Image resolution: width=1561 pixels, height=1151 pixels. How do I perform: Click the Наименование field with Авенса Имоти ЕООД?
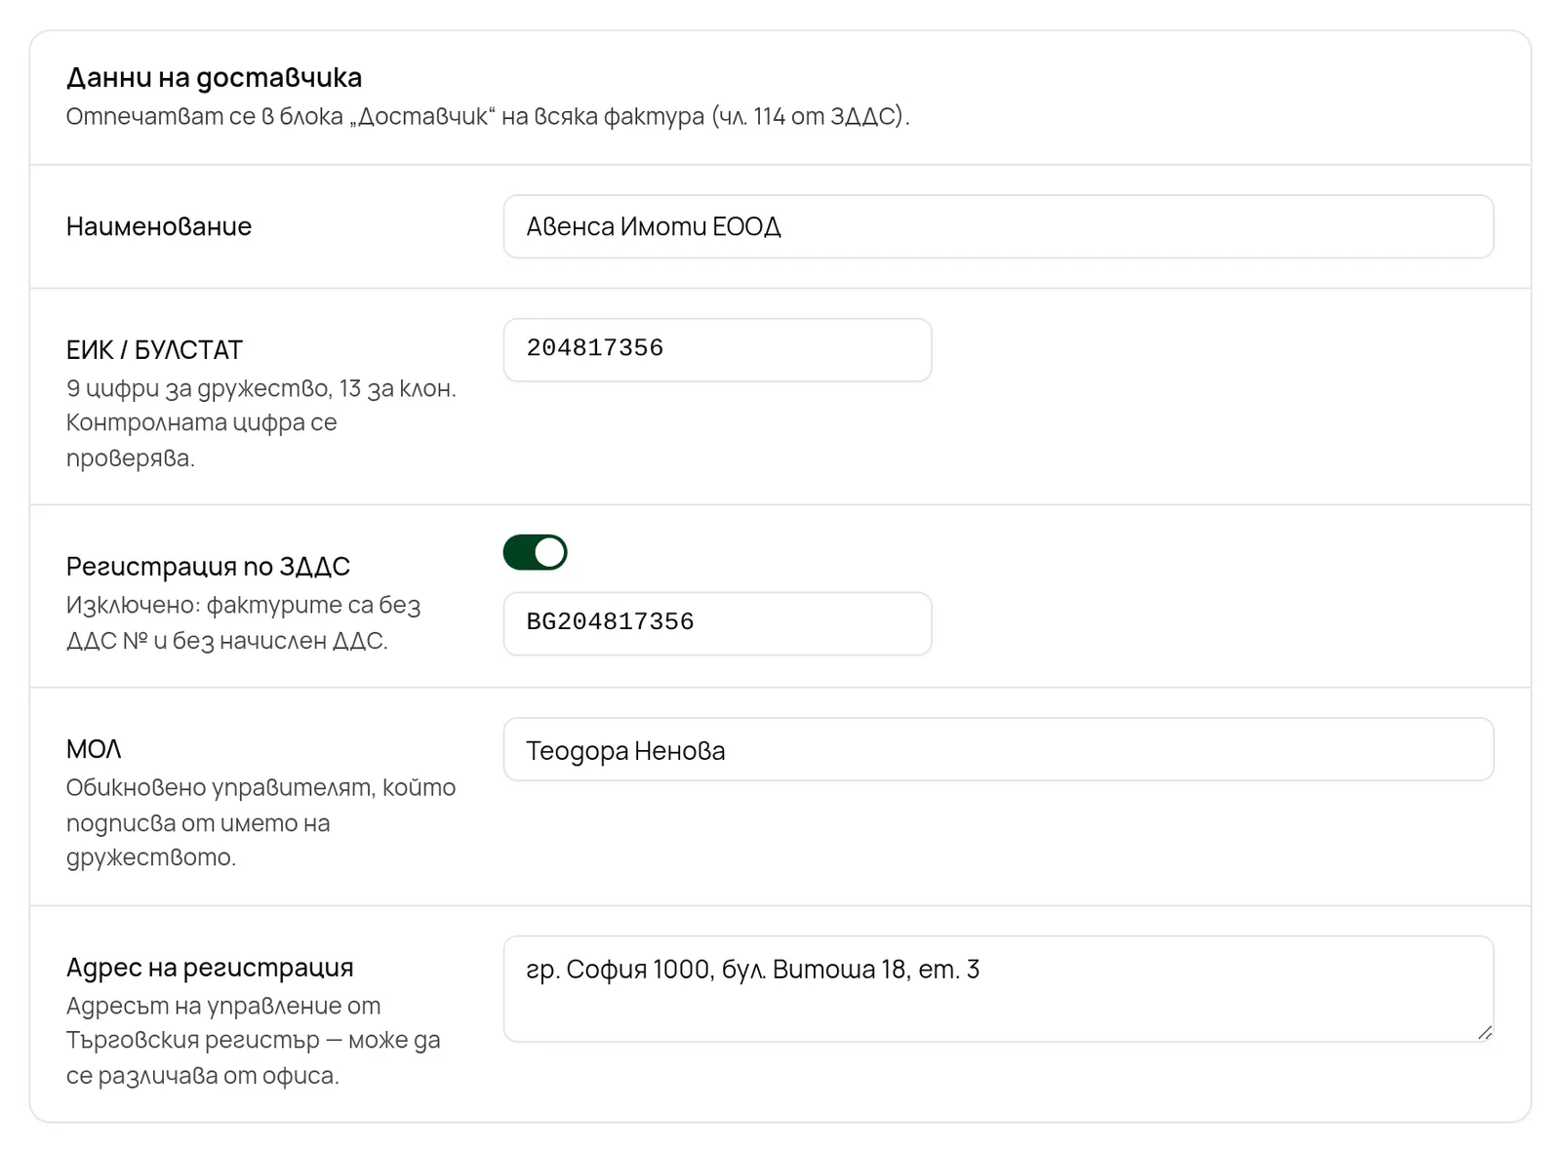pyautogui.click(x=998, y=226)
